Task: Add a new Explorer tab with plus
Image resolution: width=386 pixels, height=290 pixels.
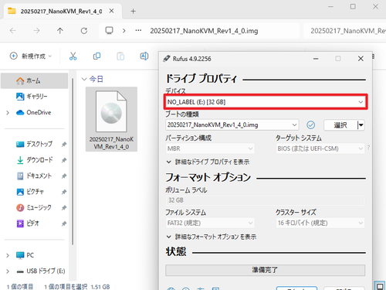Action: click(133, 11)
